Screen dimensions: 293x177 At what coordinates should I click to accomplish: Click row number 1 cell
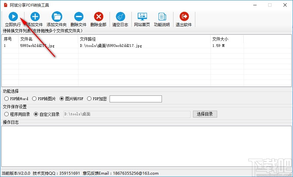10,46
